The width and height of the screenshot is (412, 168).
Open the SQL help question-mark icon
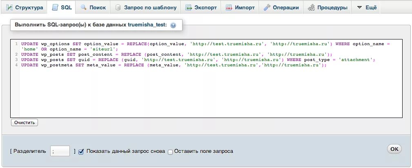click(173, 25)
